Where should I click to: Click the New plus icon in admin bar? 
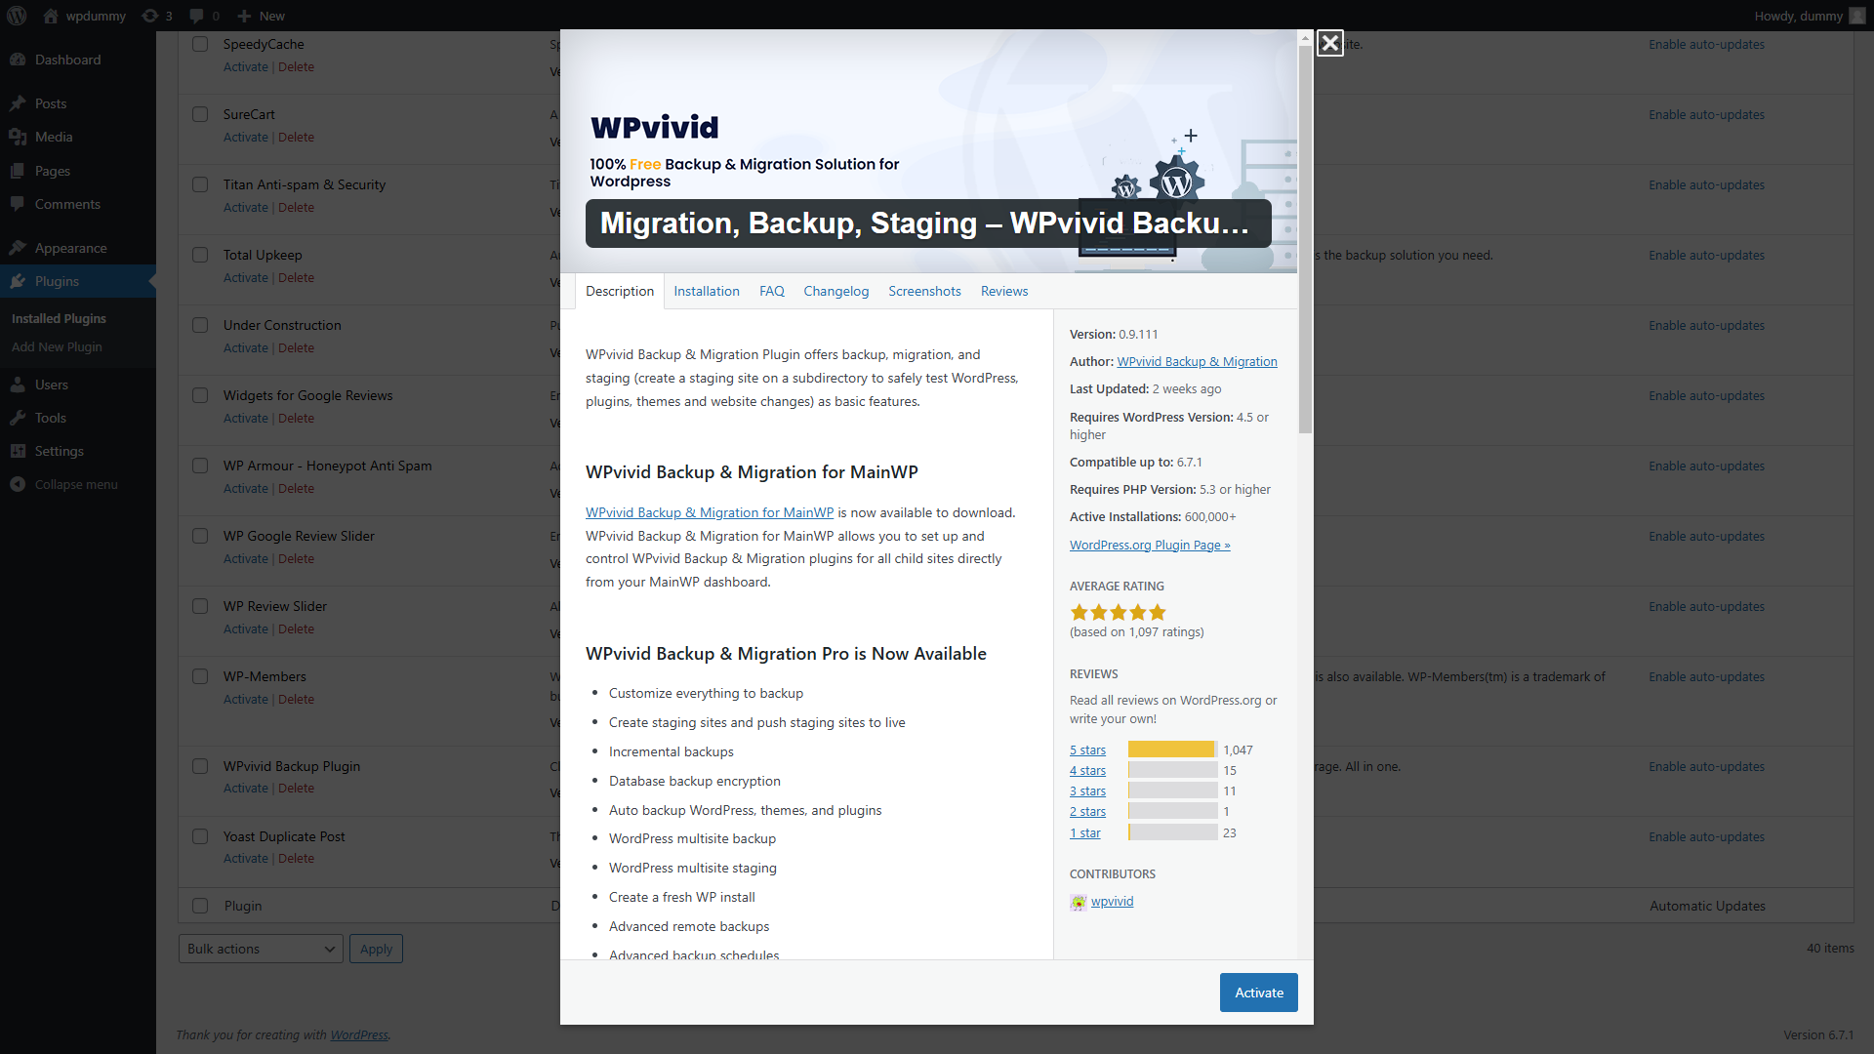pyautogui.click(x=245, y=16)
